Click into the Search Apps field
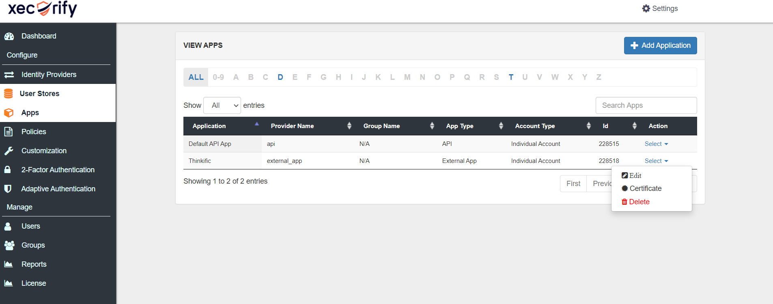 coord(646,105)
